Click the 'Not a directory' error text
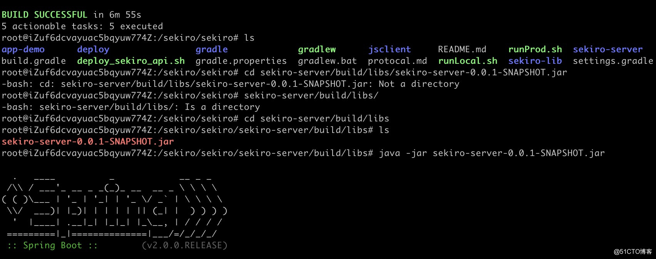656x259 pixels. point(419,84)
